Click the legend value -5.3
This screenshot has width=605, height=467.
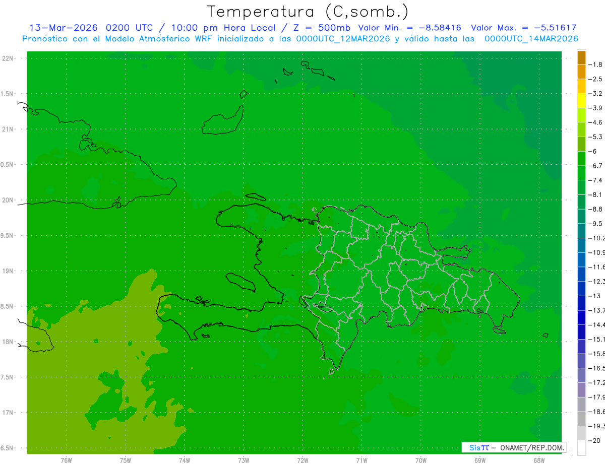click(x=595, y=137)
